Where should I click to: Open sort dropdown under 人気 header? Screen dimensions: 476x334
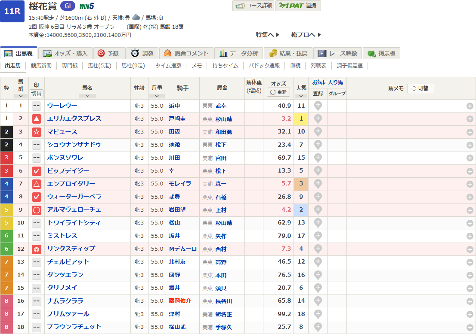(x=301, y=96)
